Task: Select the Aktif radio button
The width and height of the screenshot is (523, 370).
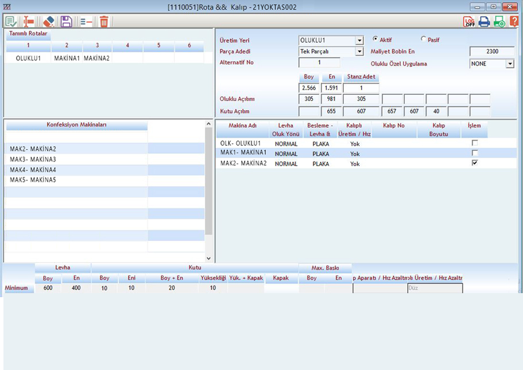Action: tap(375, 40)
